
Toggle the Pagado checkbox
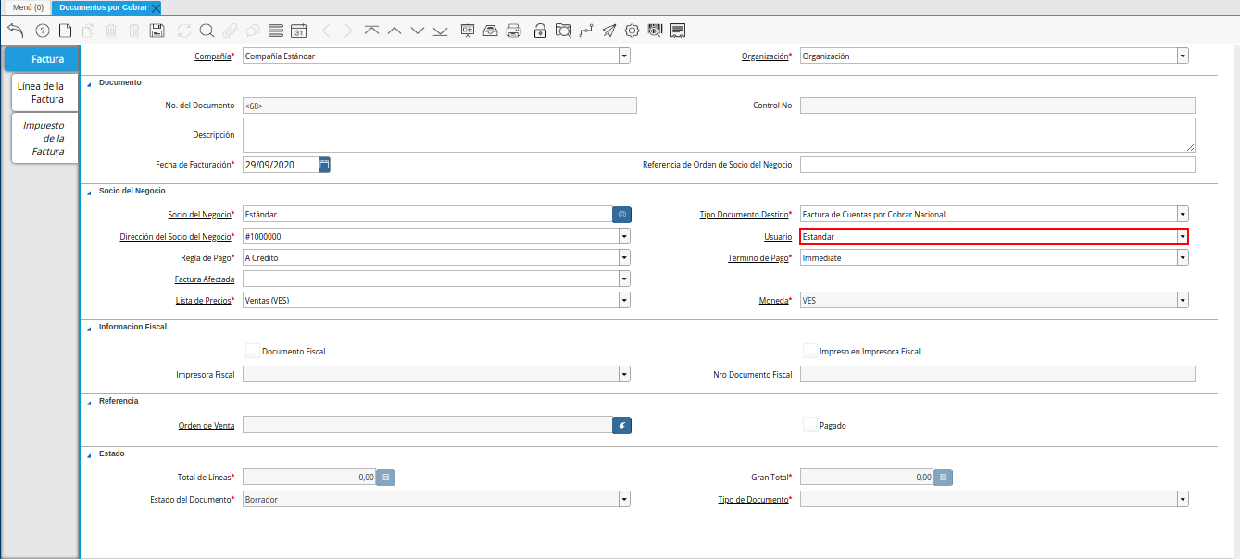point(809,425)
